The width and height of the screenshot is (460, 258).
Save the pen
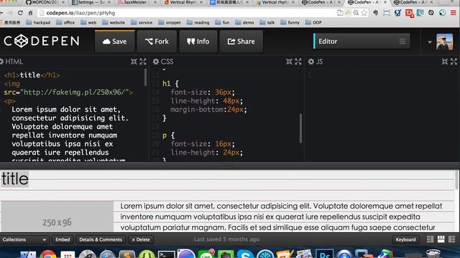coord(115,42)
